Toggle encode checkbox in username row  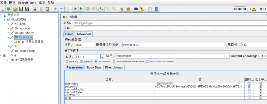[249, 84]
